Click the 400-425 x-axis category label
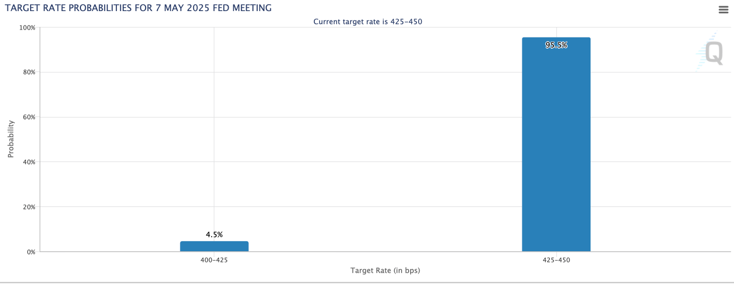The height and width of the screenshot is (284, 734). 214,260
